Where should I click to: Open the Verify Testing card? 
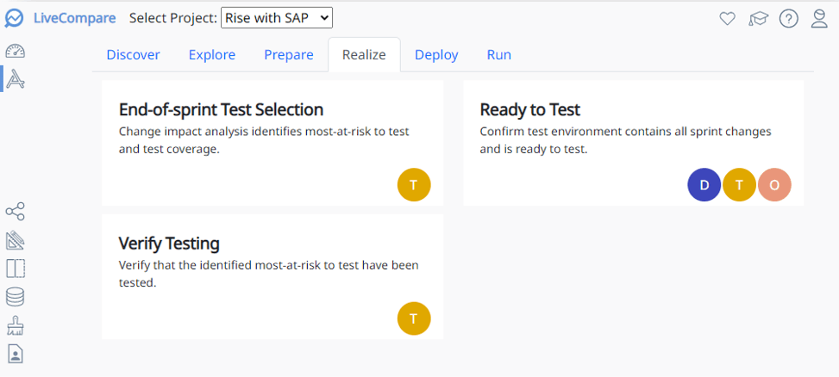point(169,243)
